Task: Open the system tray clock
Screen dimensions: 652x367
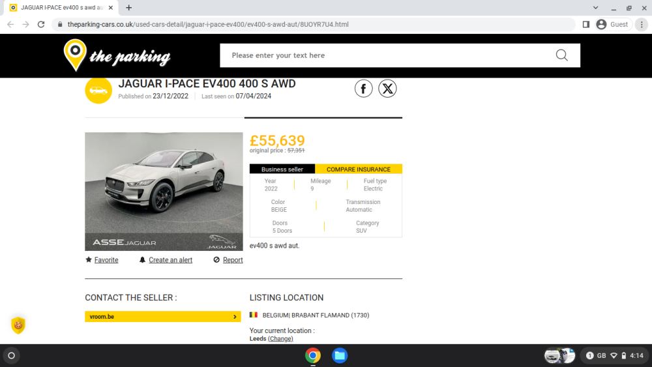Action: [636, 356]
